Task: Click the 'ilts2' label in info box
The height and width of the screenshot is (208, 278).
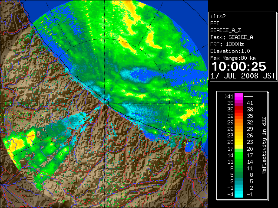Action: coord(218,16)
